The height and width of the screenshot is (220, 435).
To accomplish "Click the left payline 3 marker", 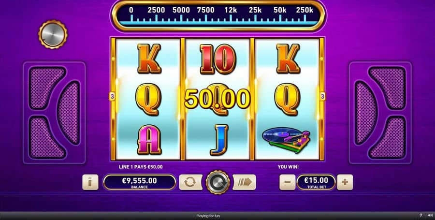I will coord(112,97).
